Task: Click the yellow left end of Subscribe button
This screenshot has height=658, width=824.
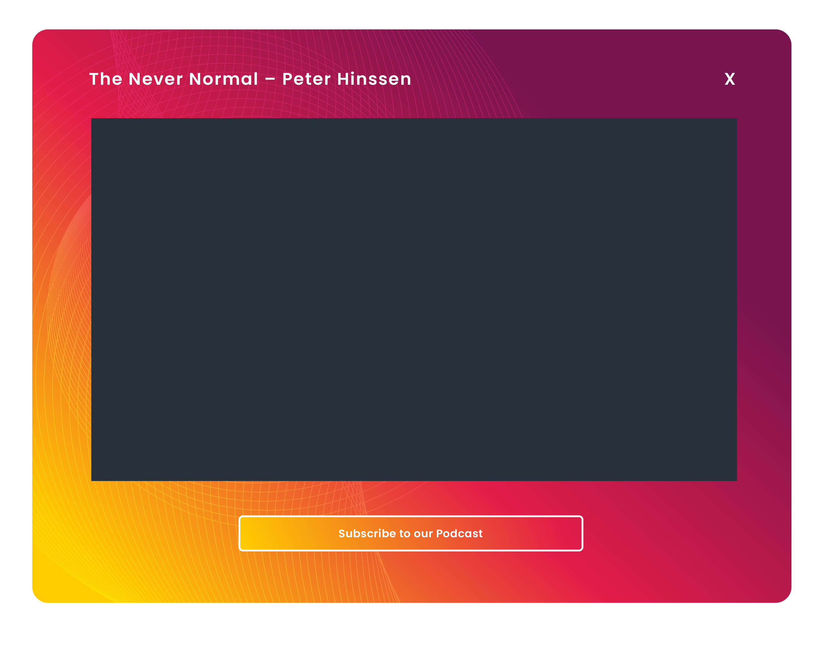Action: pos(254,533)
